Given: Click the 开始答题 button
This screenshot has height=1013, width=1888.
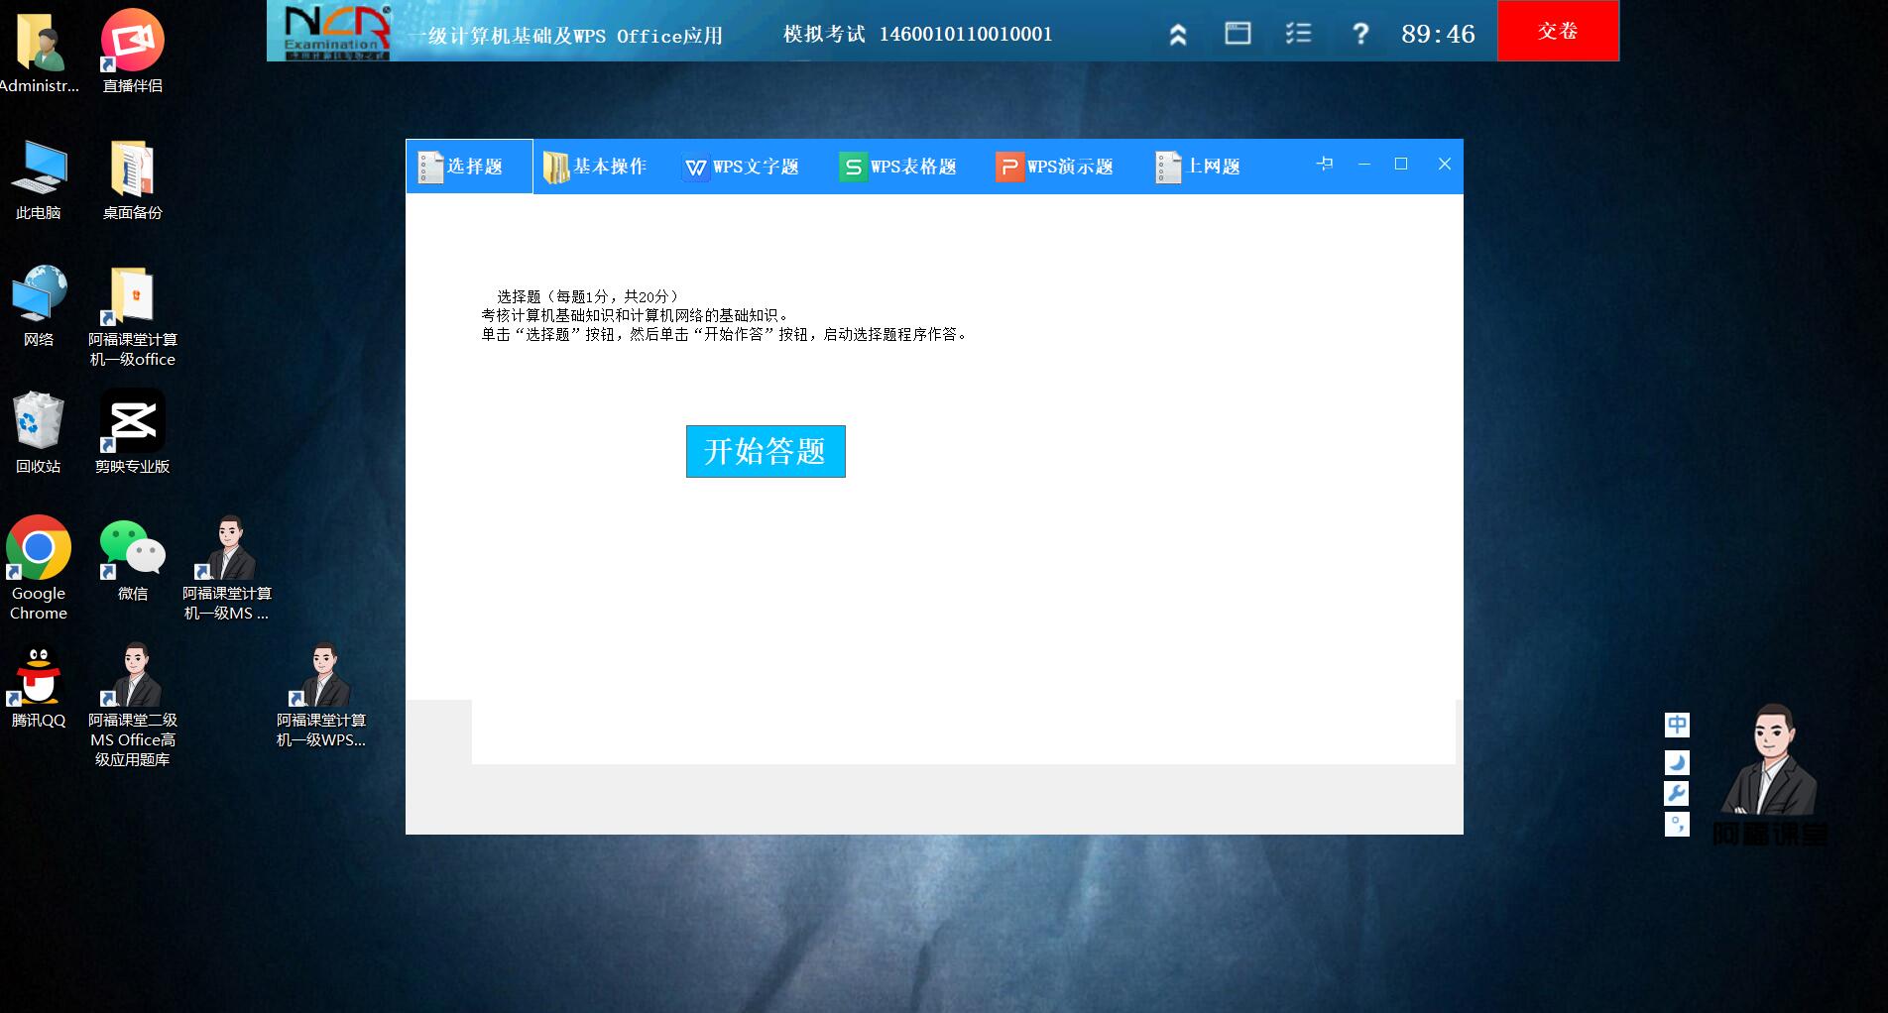Looking at the screenshot, I should pos(765,451).
